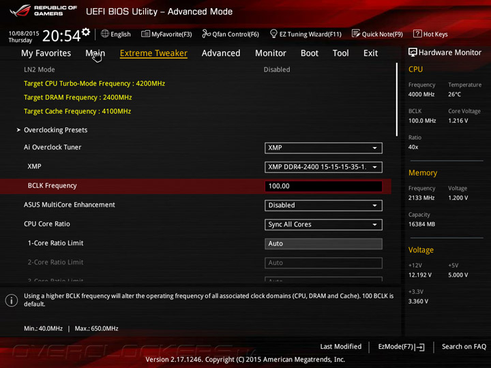Open Qfan Control(F6)
This screenshot has height=368, width=491.
[230, 34]
